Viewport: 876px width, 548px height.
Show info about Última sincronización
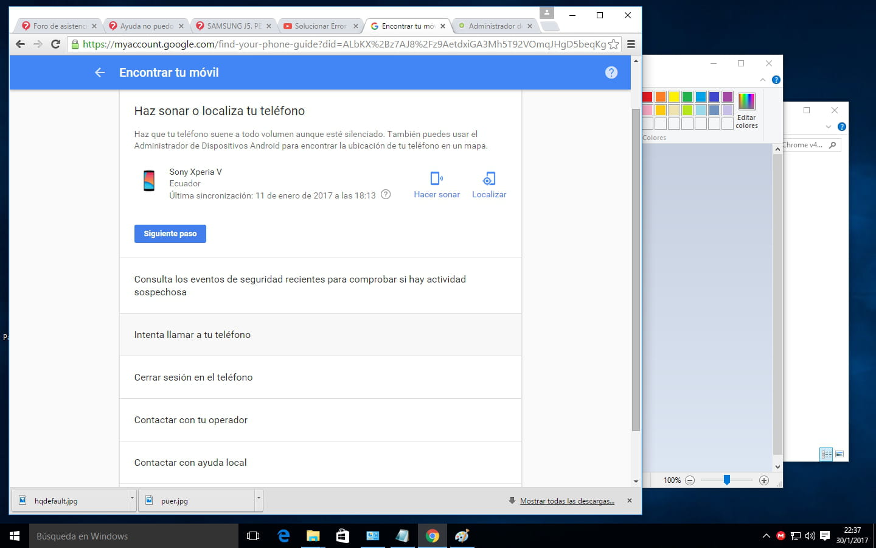coord(386,195)
